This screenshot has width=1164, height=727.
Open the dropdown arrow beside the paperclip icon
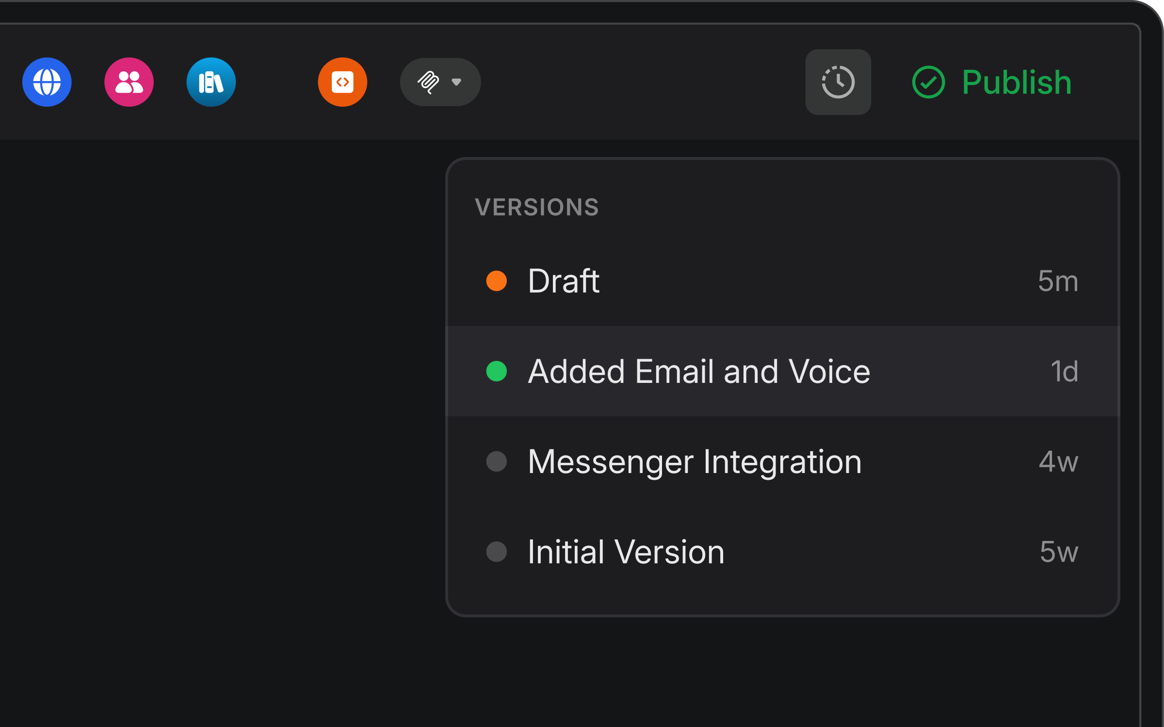tap(456, 82)
